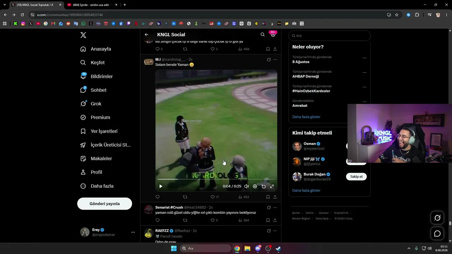Open a new browser tab
Viewport: 452px width, 254px height.
[x=125, y=5]
